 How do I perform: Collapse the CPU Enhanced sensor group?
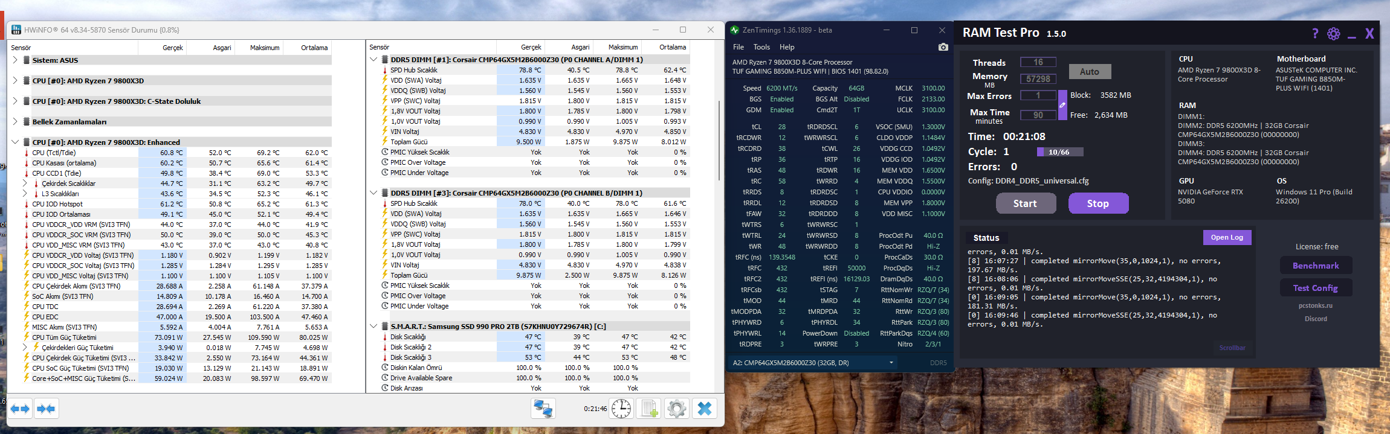click(15, 142)
